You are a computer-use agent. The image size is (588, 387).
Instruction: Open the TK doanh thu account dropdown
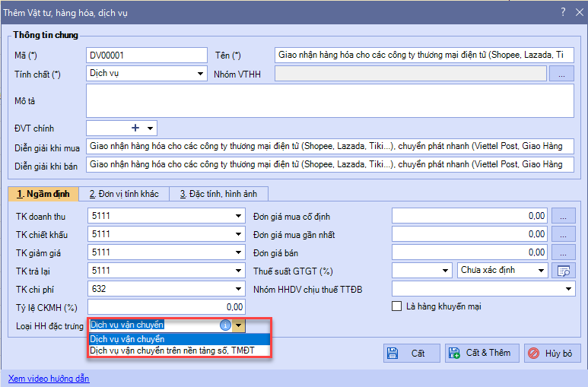(239, 216)
